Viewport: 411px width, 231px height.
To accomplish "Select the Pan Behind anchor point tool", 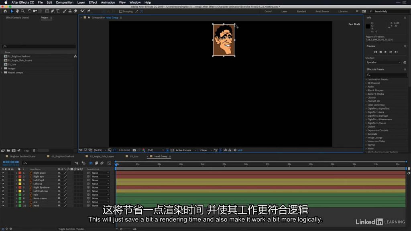I will tap(41, 11).
